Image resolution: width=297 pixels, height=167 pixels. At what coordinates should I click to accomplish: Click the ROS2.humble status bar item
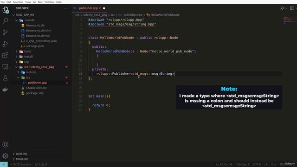click(21, 164)
